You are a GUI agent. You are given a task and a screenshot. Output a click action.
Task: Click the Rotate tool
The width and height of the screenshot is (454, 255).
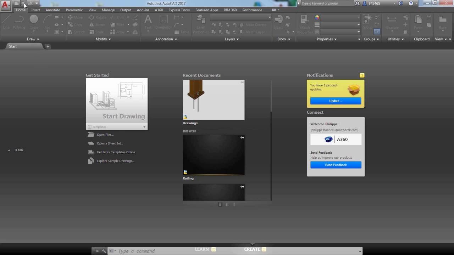[98, 17]
